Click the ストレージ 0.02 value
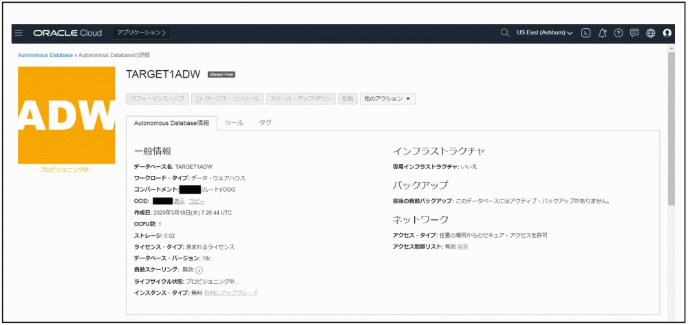 [170, 236]
